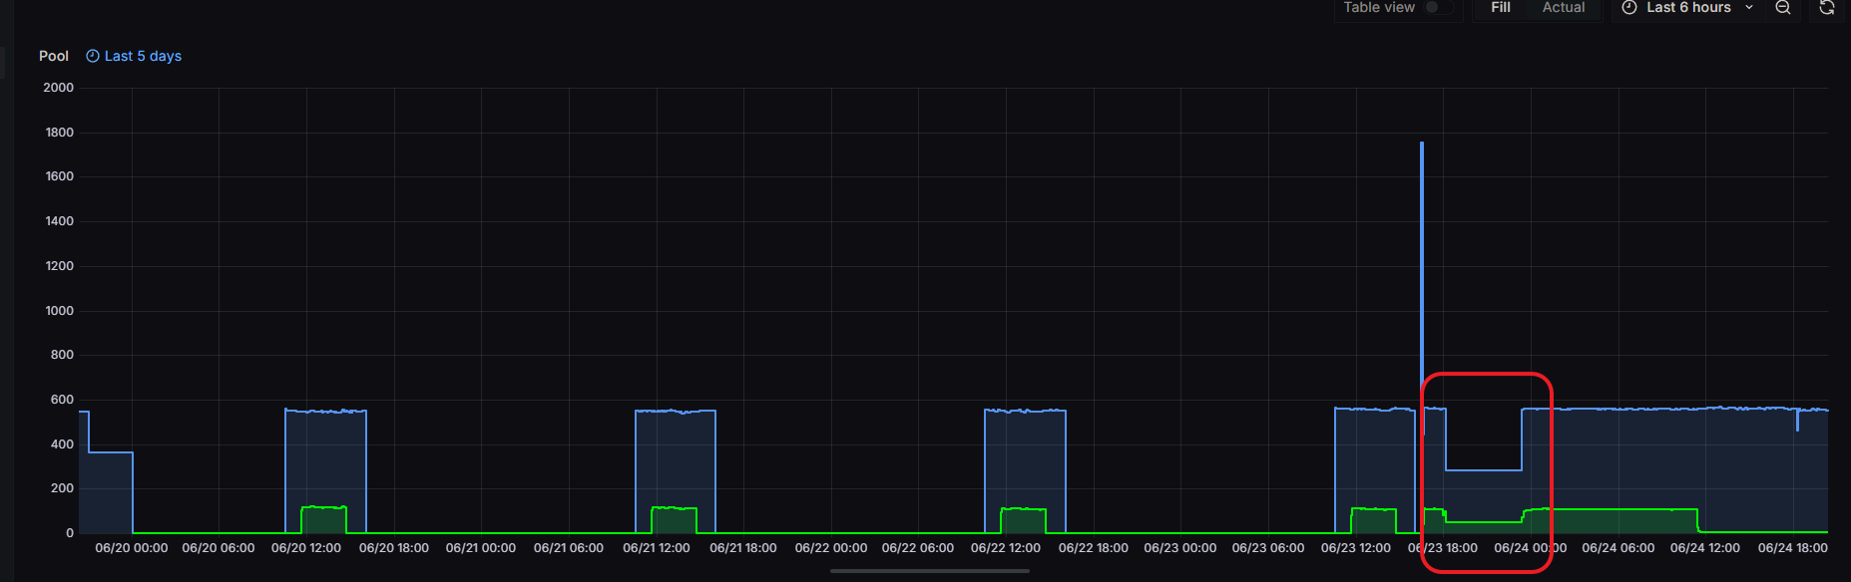Select the Actual display option

click(x=1564, y=7)
